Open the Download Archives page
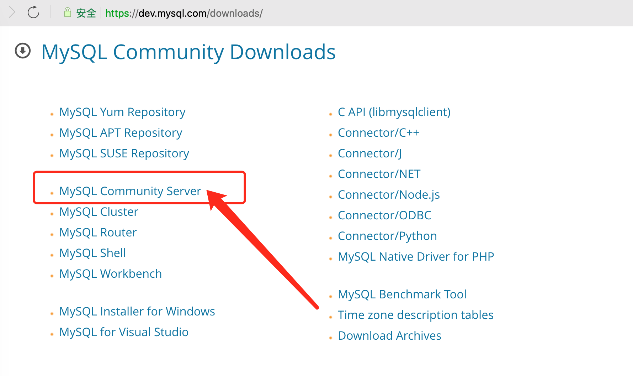This screenshot has width=633, height=376. click(389, 335)
